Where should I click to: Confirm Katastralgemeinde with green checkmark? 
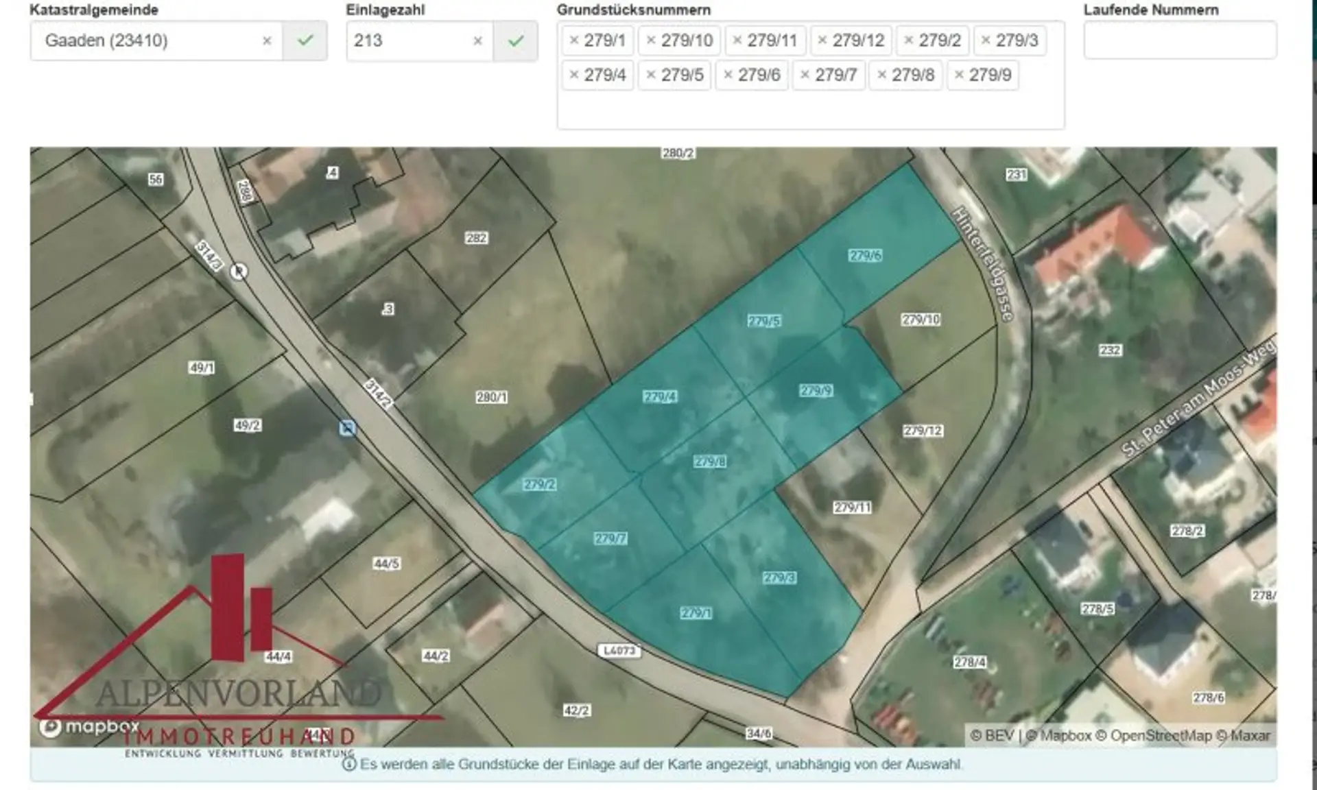point(305,41)
